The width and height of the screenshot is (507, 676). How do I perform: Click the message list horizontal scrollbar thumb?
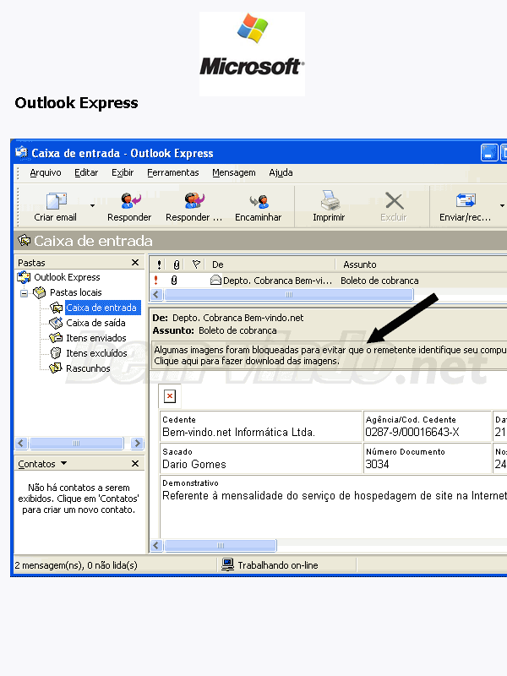click(x=289, y=295)
